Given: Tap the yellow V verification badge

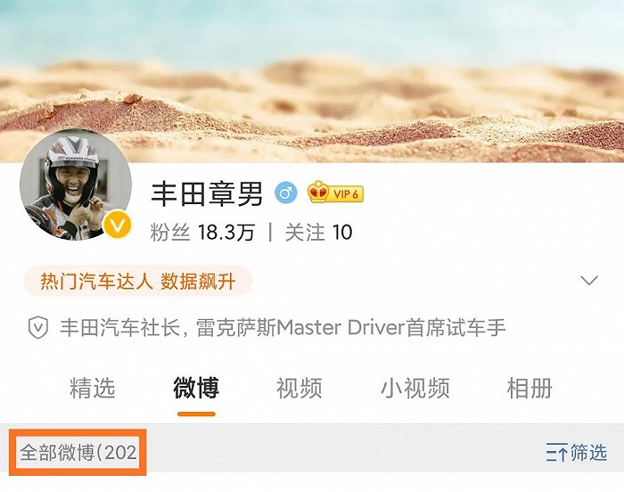Looking at the screenshot, I should point(117,225).
